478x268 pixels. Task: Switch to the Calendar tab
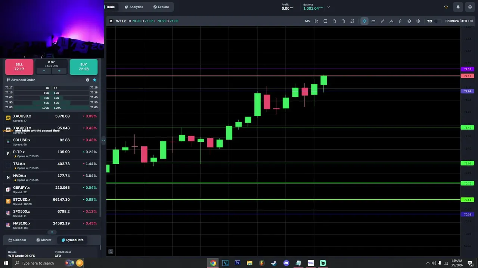[x=18, y=240]
